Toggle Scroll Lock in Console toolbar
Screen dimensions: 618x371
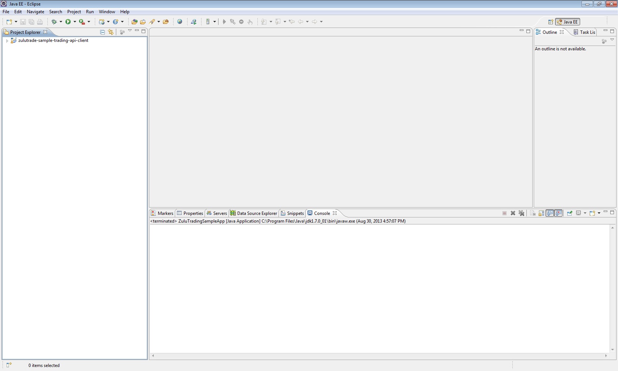(541, 213)
